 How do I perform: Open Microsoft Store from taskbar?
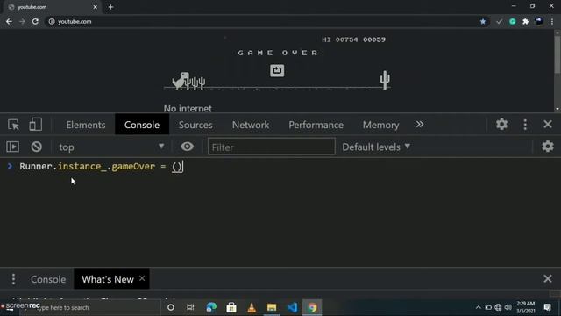coord(231,307)
